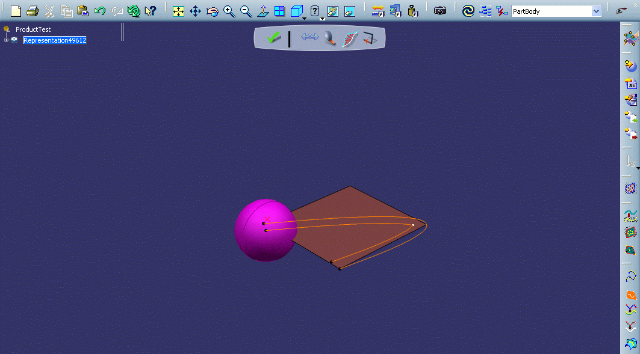Open the isometric view cube dropdown arrow
The height and width of the screenshot is (354, 640).
(305, 19)
